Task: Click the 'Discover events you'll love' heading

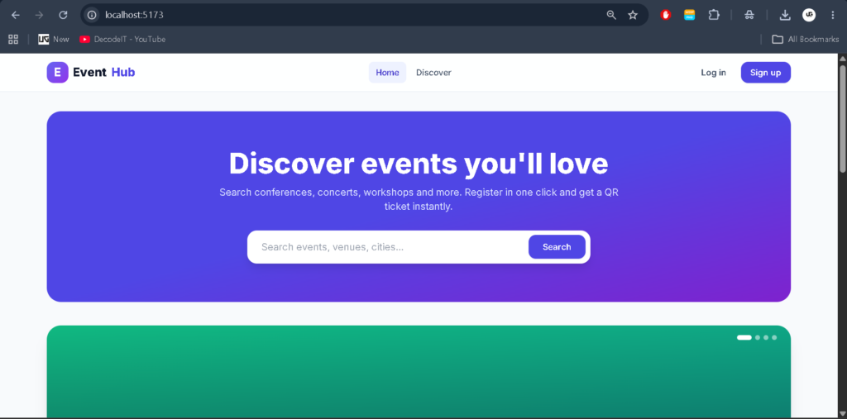Action: [419, 163]
